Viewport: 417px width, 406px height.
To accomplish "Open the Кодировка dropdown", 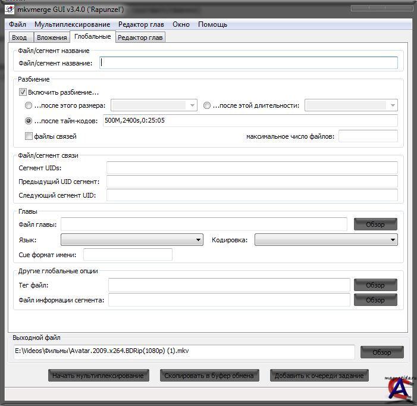I will pos(327,240).
